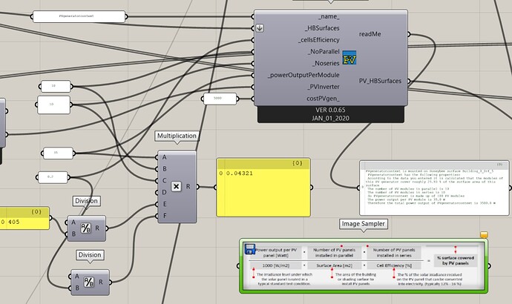This screenshot has height=304, width=512.
Task: Select the _HBSurfaces input label
Action: coord(322,28)
